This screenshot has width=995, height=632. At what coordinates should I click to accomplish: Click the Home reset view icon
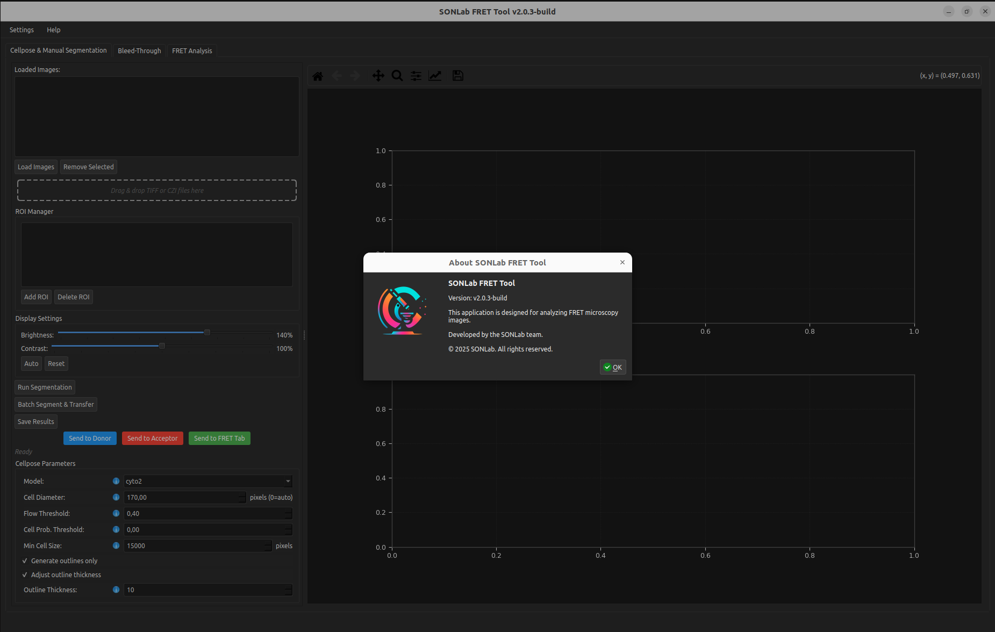pyautogui.click(x=318, y=76)
